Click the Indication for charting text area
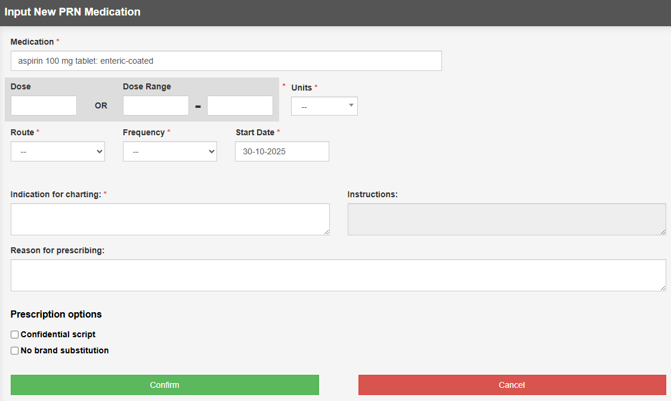 (x=170, y=219)
